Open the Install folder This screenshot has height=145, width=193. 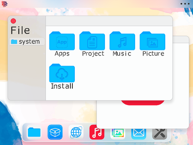tap(62, 76)
